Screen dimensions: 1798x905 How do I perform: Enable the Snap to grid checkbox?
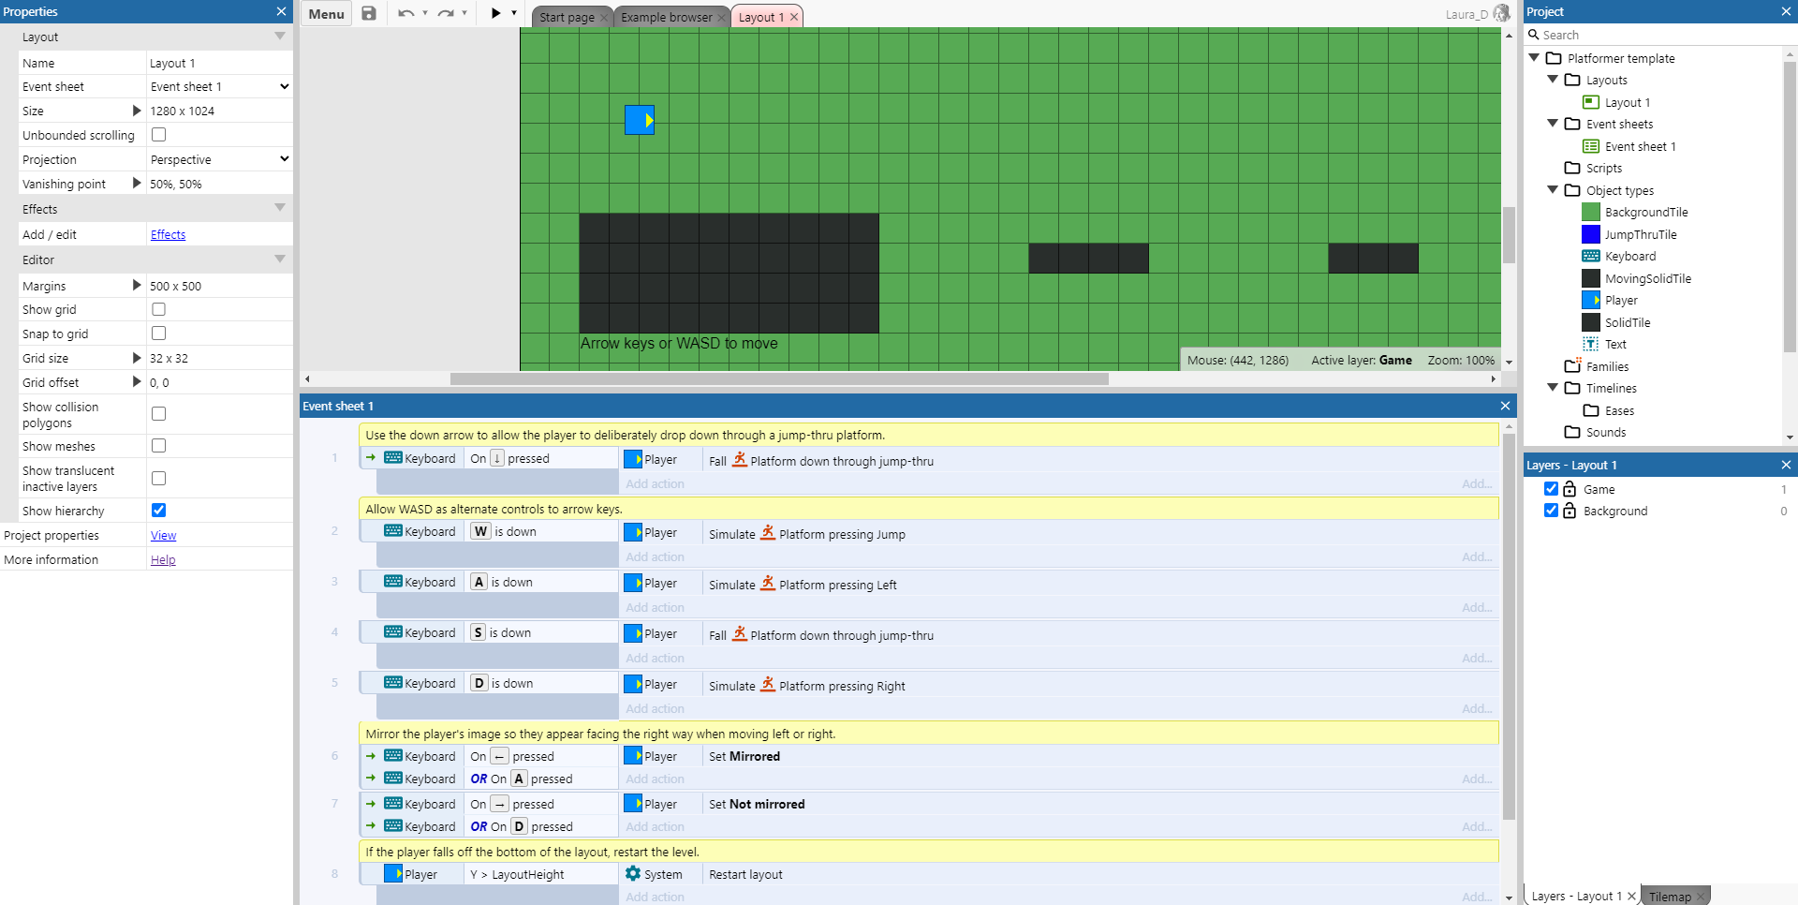159,334
